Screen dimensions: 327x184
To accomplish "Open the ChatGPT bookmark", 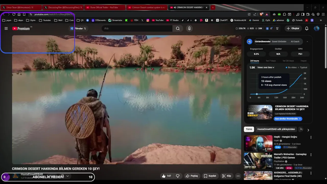I will tap(222, 20).
